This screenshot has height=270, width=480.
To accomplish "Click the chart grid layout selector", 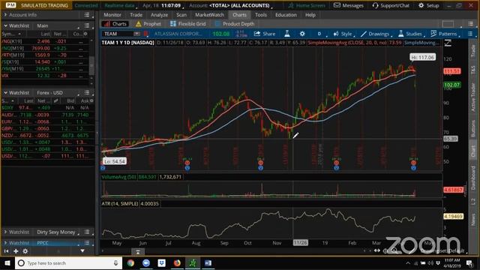I will 448,23.
